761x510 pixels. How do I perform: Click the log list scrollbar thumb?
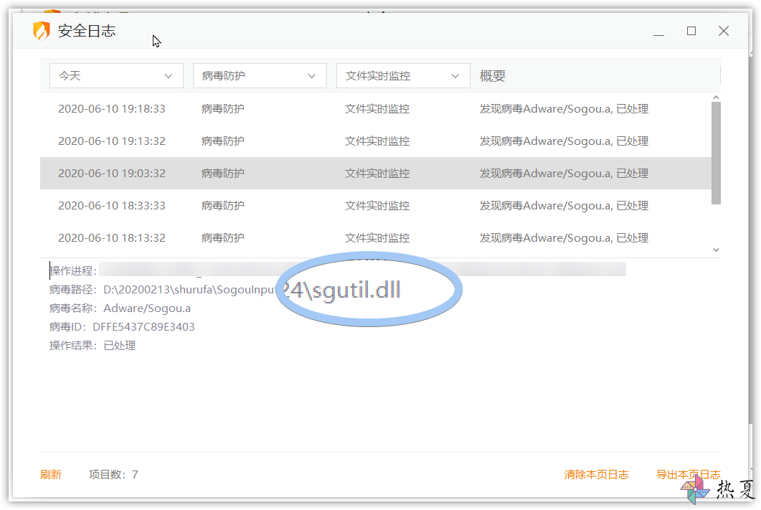[x=716, y=154]
